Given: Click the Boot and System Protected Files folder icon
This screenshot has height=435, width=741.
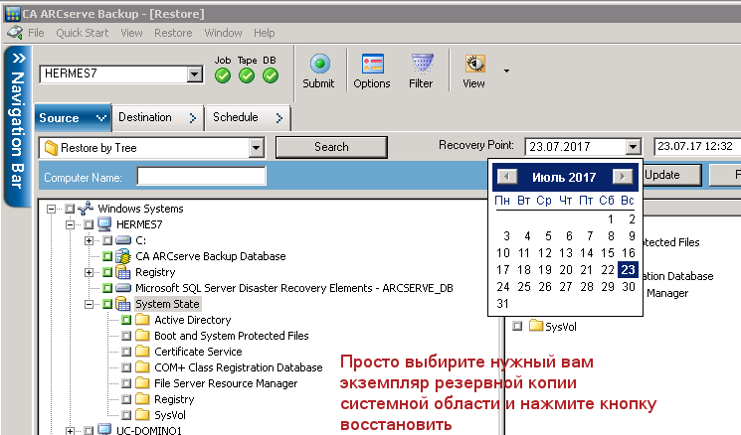Looking at the screenshot, I should [142, 336].
